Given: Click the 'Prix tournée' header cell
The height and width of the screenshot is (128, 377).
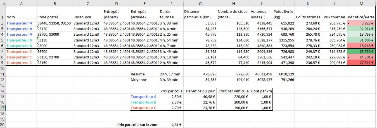Looking at the screenshot, I should coord(335,13).
